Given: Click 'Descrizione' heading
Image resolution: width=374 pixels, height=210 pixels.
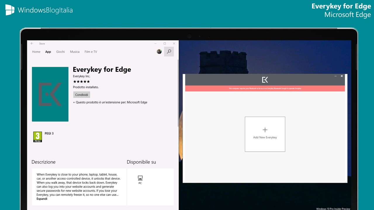Looking at the screenshot, I should (x=44, y=162).
